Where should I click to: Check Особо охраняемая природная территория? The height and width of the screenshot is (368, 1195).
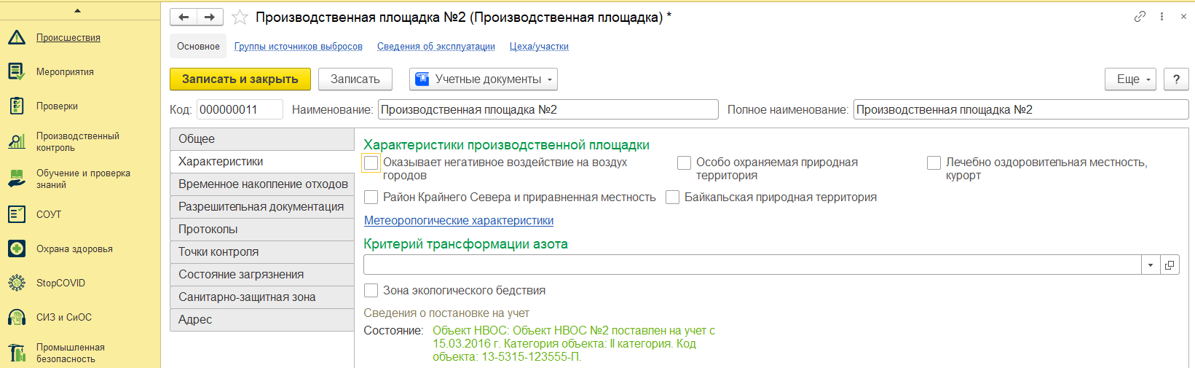click(x=684, y=163)
